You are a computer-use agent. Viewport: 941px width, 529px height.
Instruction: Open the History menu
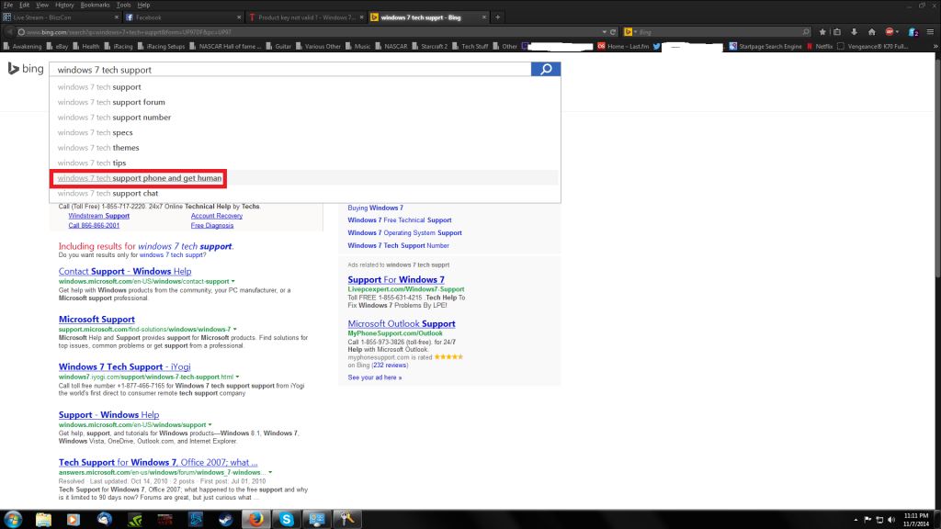(x=64, y=5)
